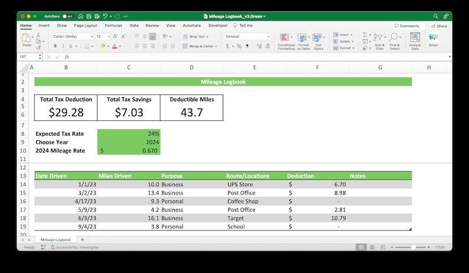Open the Solver add-in
The image size is (469, 273).
[x=433, y=40]
